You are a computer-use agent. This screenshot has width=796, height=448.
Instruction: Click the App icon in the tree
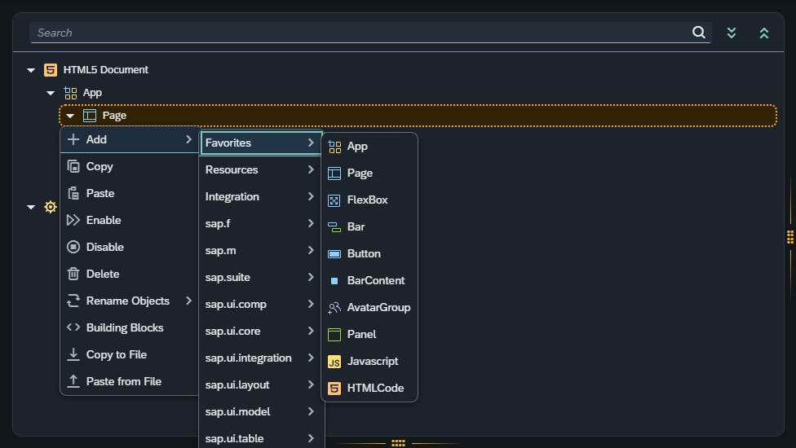pyautogui.click(x=71, y=93)
